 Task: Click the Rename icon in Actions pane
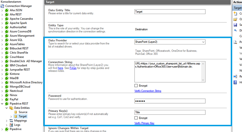pos(235,76)
